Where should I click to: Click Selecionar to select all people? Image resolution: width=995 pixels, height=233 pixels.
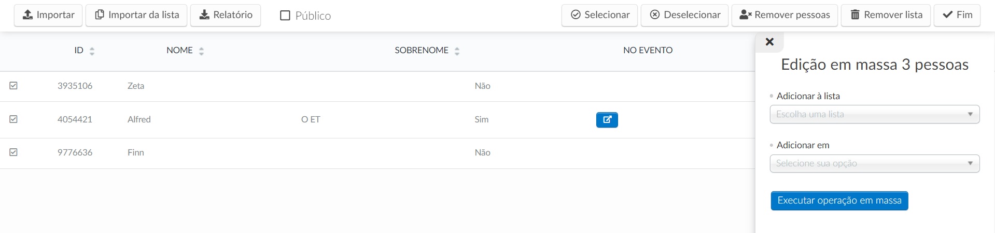599,15
